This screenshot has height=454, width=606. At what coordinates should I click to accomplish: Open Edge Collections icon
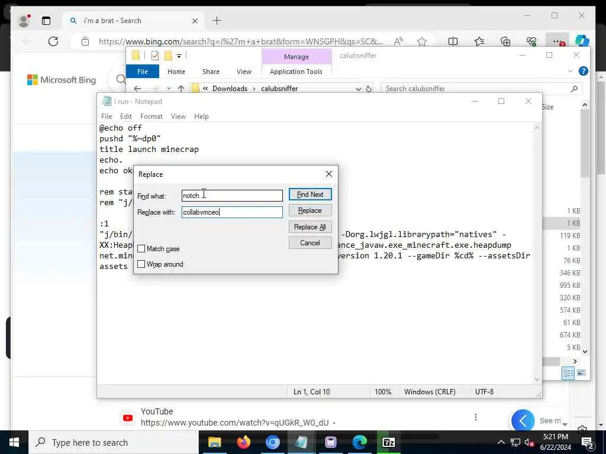click(x=505, y=41)
